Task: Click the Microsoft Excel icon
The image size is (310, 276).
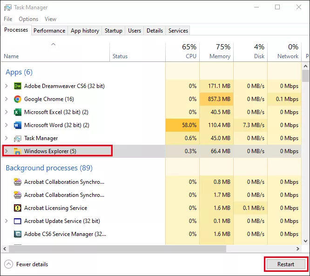Action: tap(18, 112)
